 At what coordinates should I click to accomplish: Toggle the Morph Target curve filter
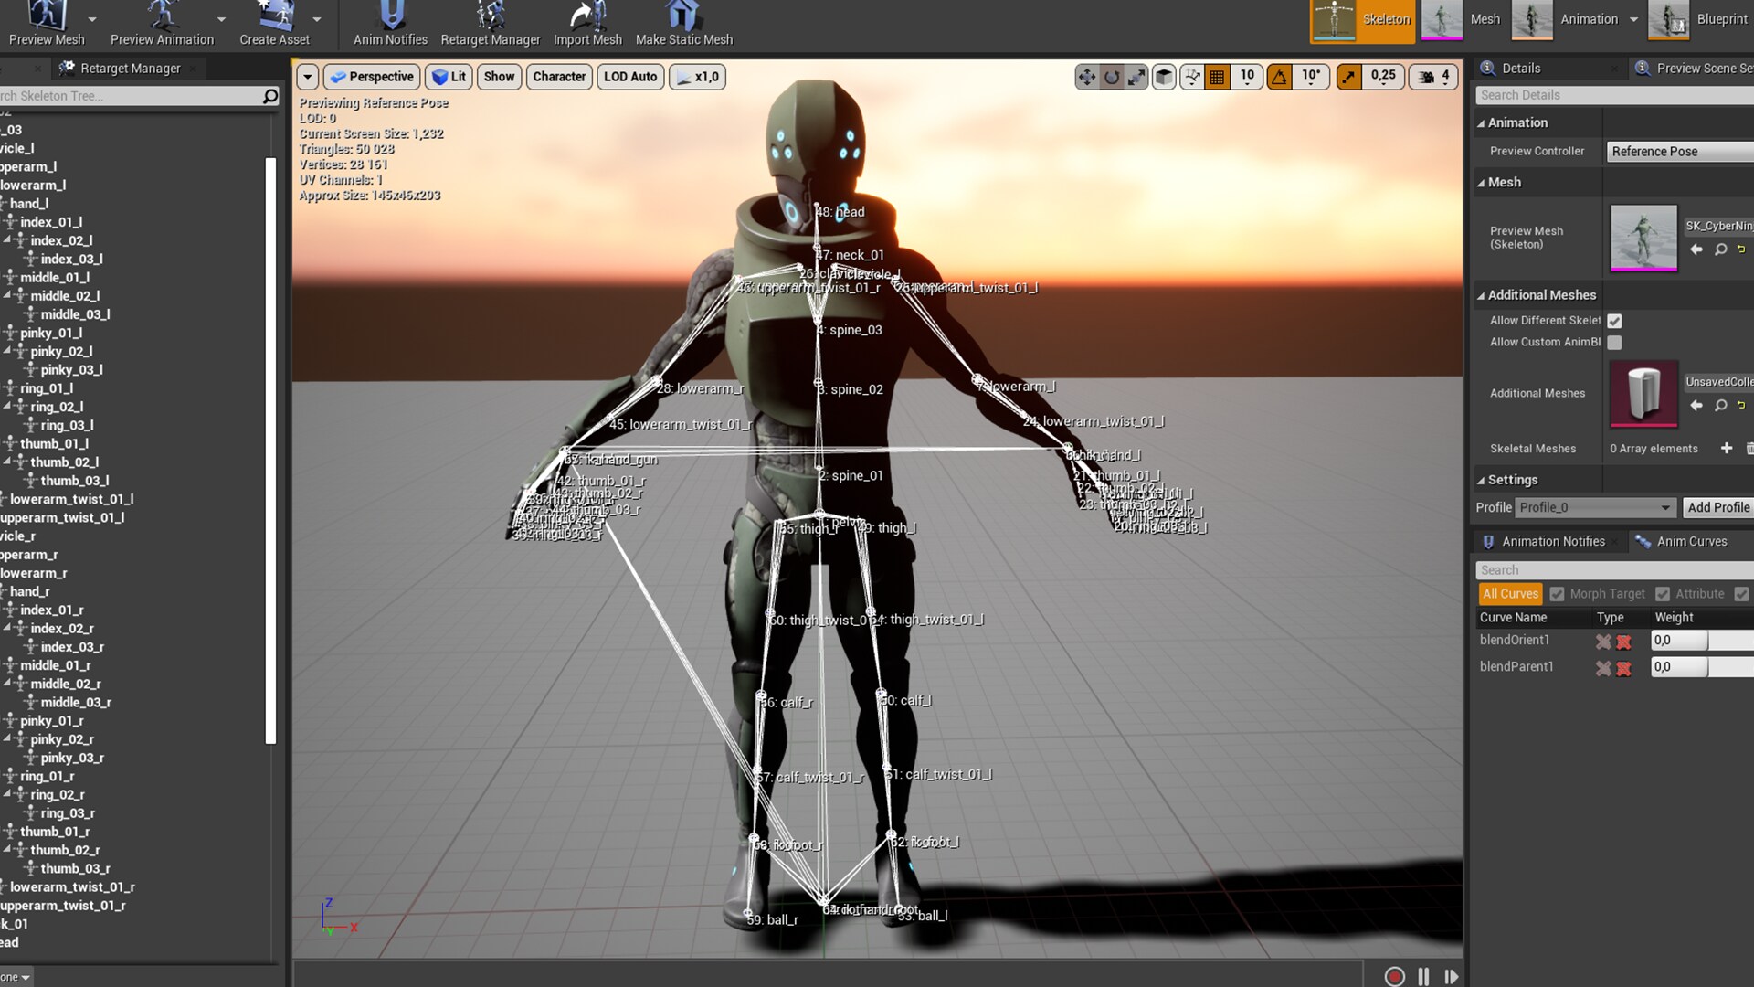(1557, 593)
